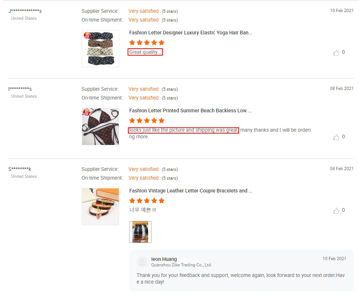Click the Korean review text '너무 예쁜 !!!'
The image size is (359, 296).
(143, 210)
